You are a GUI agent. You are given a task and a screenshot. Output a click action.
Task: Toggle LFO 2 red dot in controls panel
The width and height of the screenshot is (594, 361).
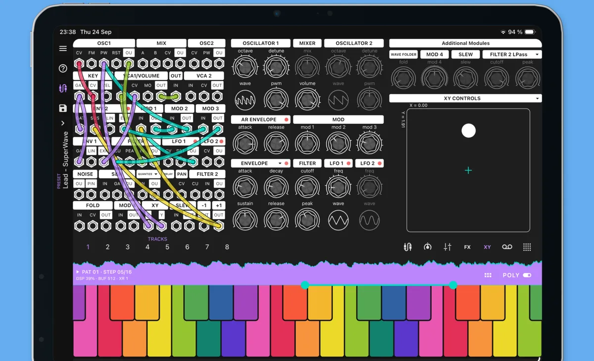tap(380, 163)
